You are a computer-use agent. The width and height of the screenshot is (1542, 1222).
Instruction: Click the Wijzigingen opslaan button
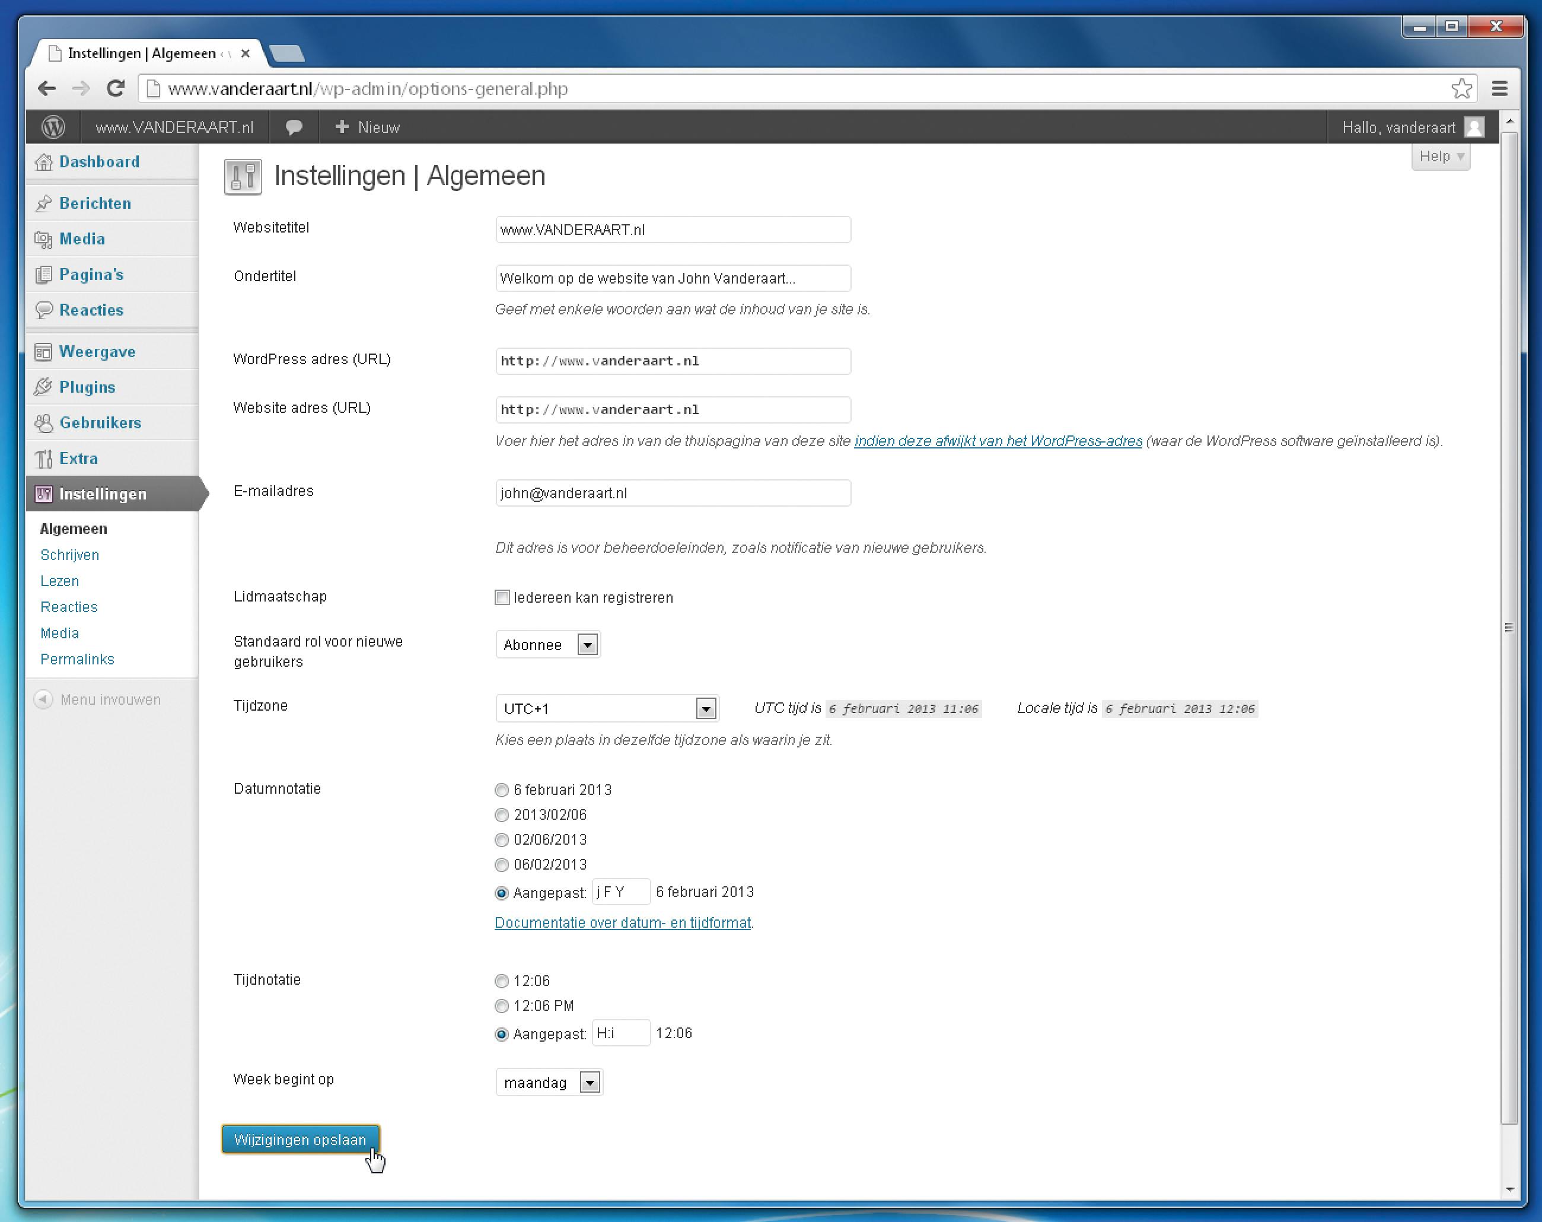tap(300, 1139)
